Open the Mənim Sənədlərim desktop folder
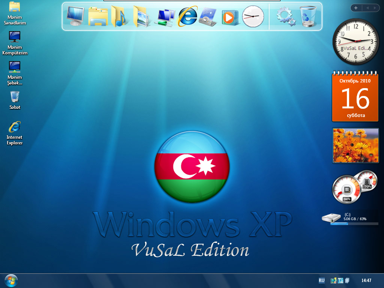 coord(15,13)
